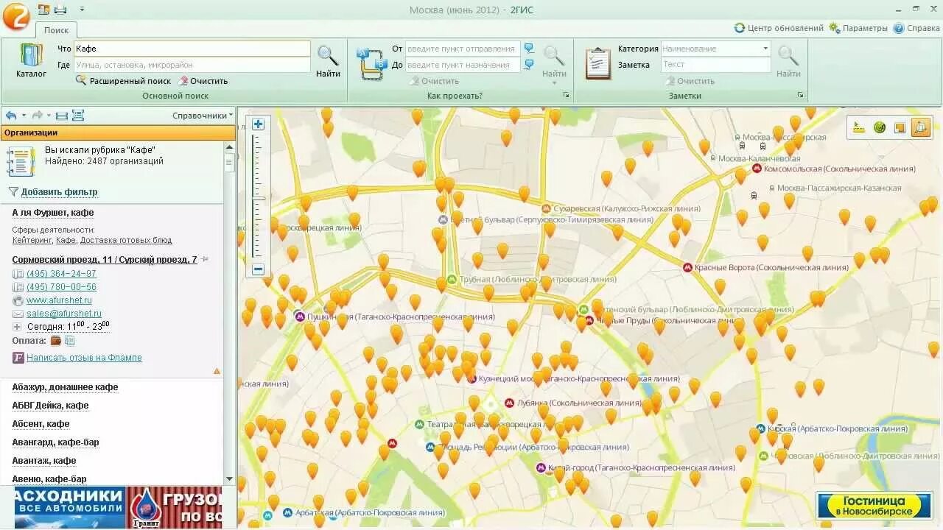Click the От departure point field
This screenshot has width=943, height=530.
463,49
